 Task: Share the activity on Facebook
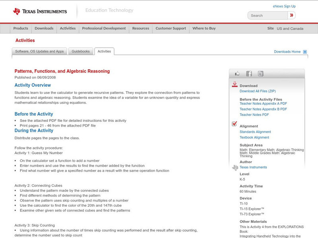pos(249,74)
